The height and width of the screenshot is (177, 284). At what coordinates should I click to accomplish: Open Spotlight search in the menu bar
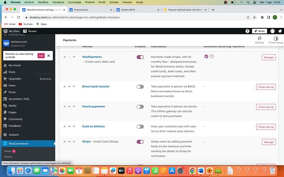(248, 2)
